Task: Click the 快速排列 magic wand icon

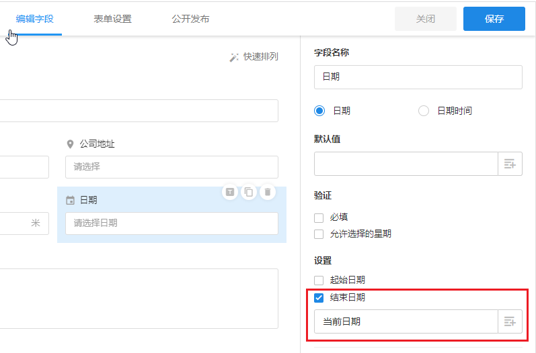Action: [234, 58]
